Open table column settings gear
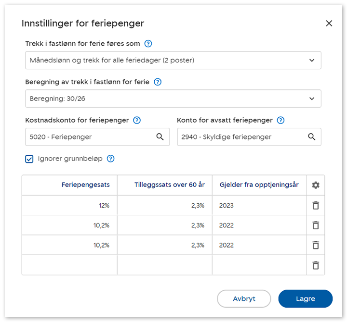 [x=316, y=185]
